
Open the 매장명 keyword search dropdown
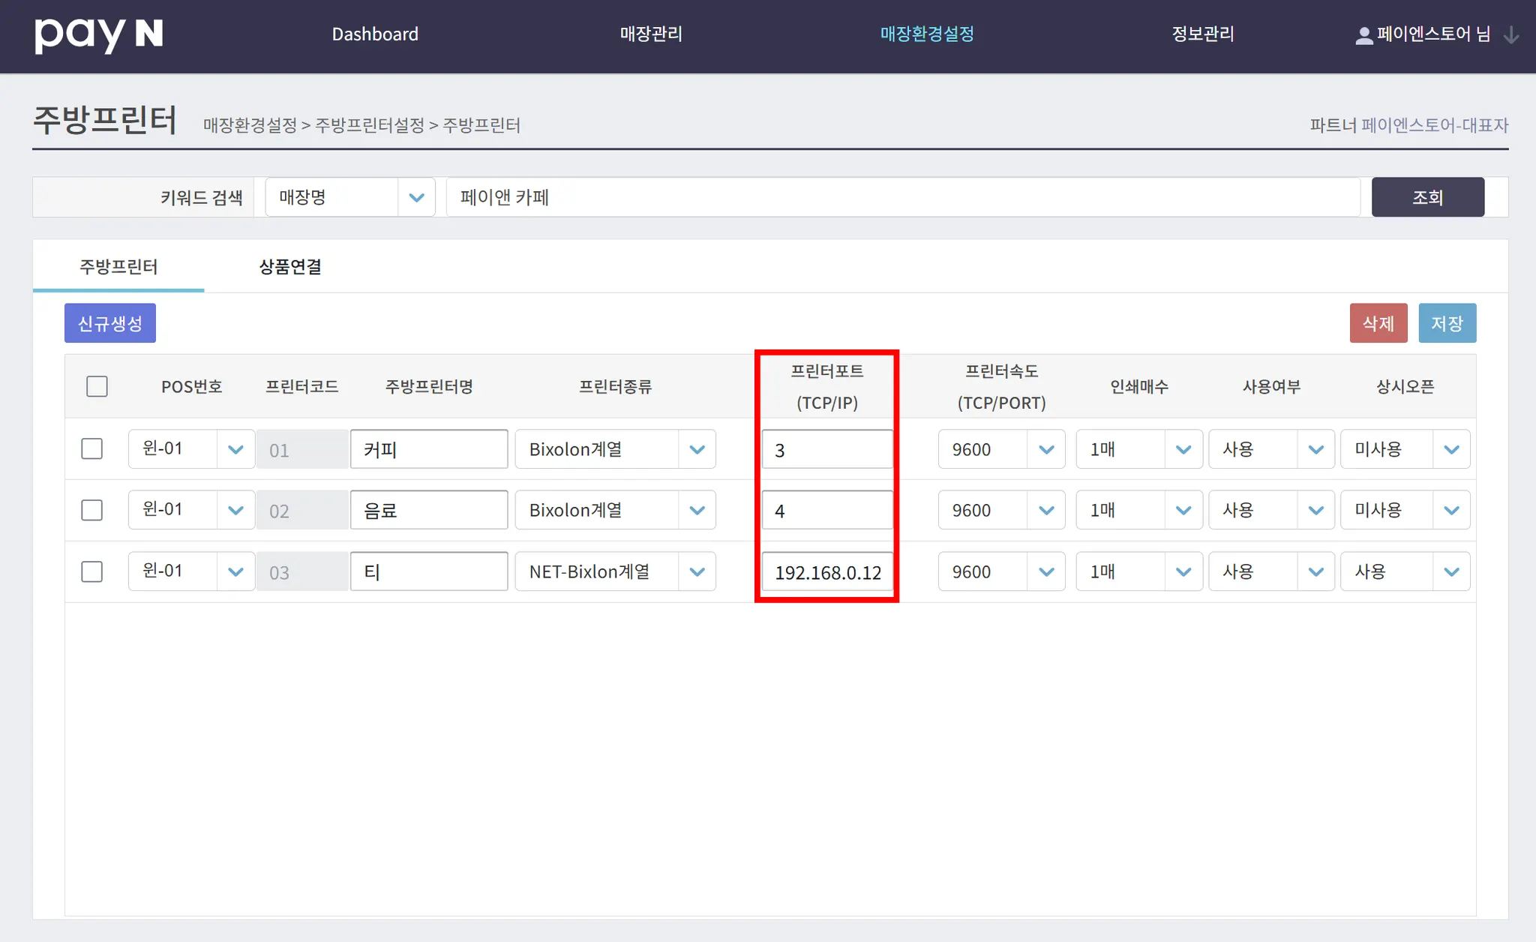click(x=350, y=197)
